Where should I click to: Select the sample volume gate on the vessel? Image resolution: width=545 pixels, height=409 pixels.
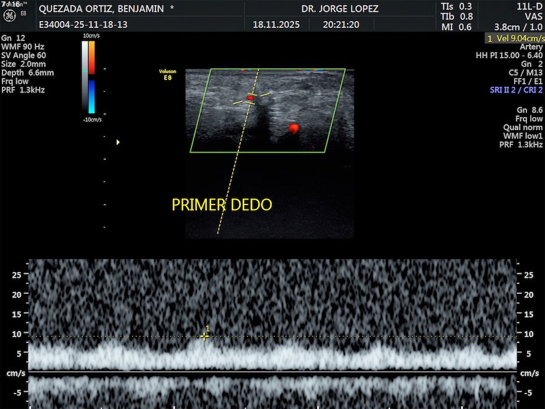click(x=250, y=98)
